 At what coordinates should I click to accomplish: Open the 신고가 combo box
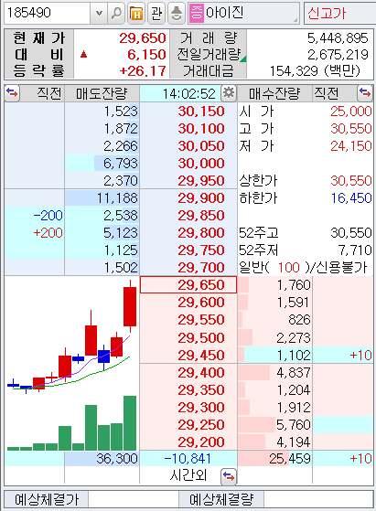point(339,14)
